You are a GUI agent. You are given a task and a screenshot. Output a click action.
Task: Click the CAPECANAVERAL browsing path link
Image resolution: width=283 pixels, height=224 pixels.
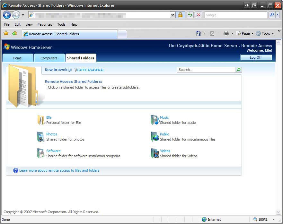pos(90,70)
